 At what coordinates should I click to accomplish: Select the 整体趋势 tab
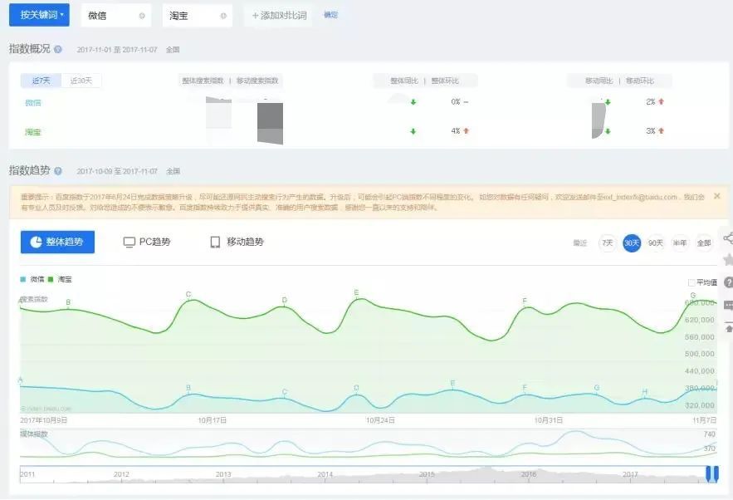tap(57, 242)
